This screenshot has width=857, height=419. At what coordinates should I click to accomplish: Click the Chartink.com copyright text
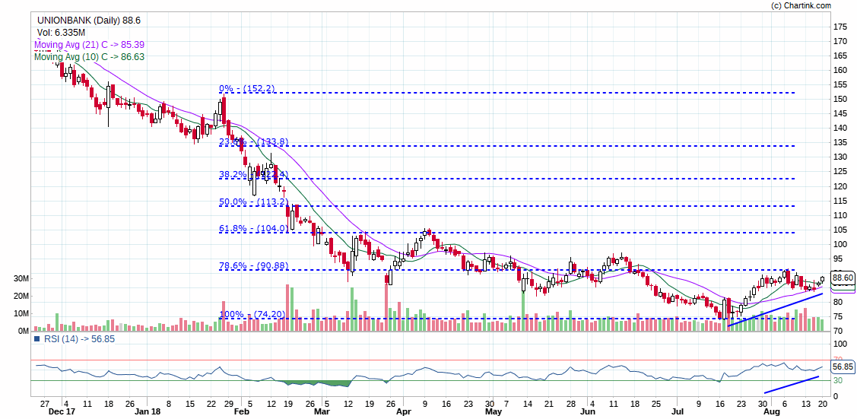(x=801, y=5)
